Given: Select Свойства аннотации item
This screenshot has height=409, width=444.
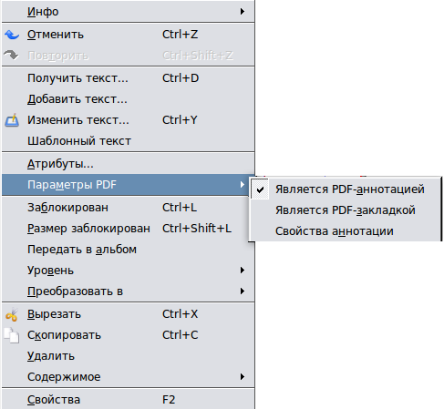Looking at the screenshot, I should pyautogui.click(x=346, y=231).
